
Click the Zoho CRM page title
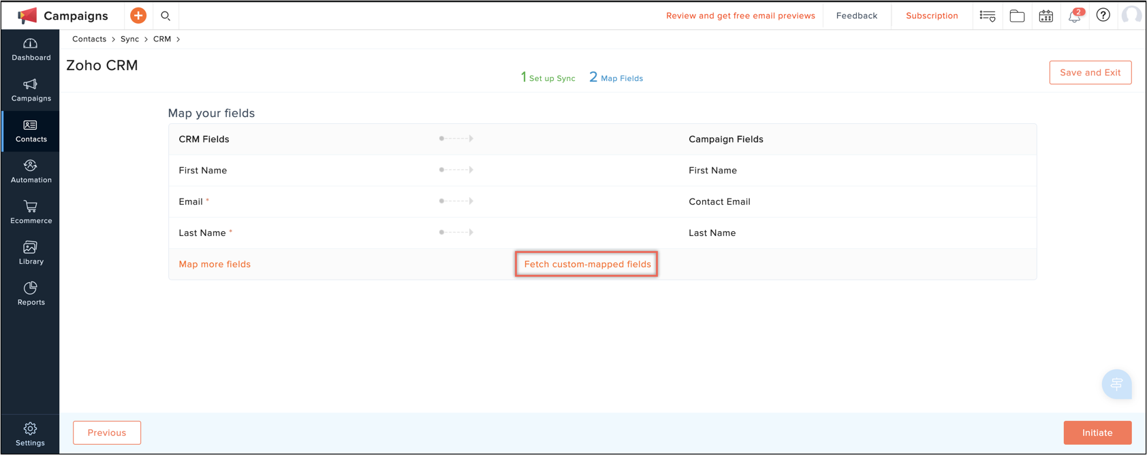click(x=102, y=65)
